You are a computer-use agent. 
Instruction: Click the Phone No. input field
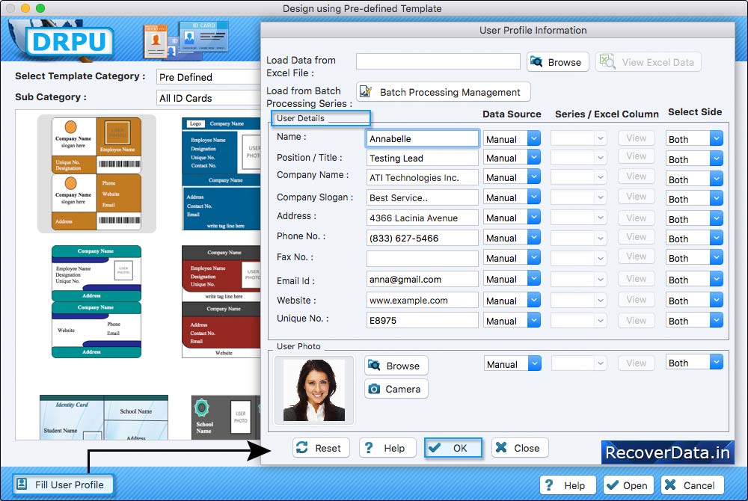(x=422, y=238)
